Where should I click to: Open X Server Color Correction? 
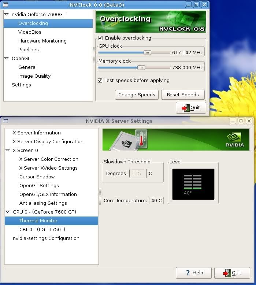tap(49, 159)
